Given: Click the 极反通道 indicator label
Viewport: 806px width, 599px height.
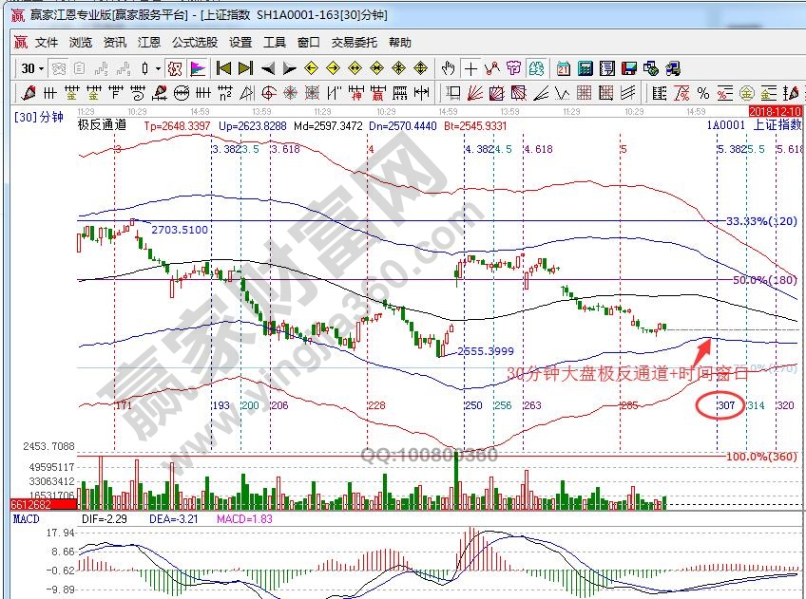Looking at the screenshot, I should pyautogui.click(x=100, y=124).
